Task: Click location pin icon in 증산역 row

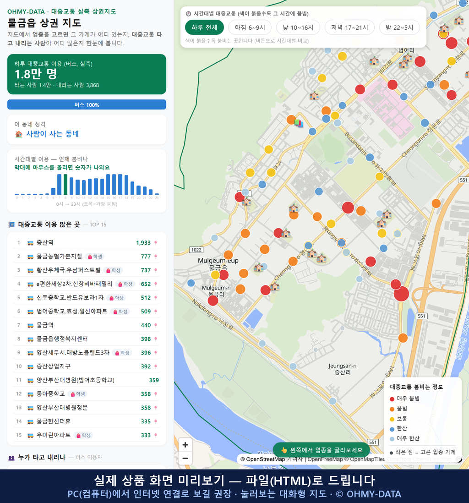Action: point(156,243)
